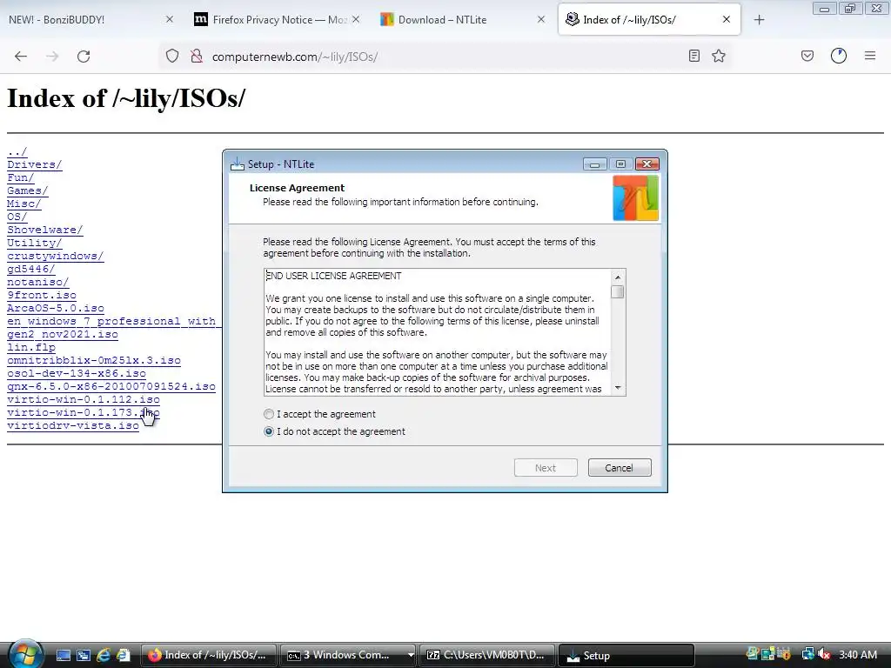Image resolution: width=891 pixels, height=668 pixels.
Task: Download virtio-win-0.1.112.iso
Action: point(84,400)
